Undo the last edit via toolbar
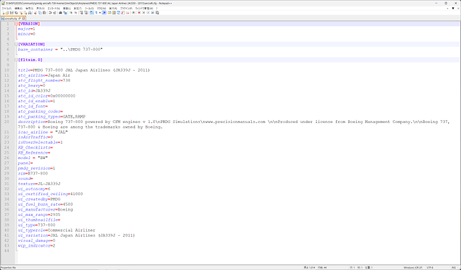 pyautogui.click(x=50, y=13)
